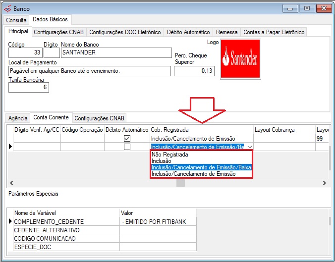Viewport: 335px width, 262px height.
Task: Open the Configurações DOC Eletrônico tab
Action: coord(125,32)
